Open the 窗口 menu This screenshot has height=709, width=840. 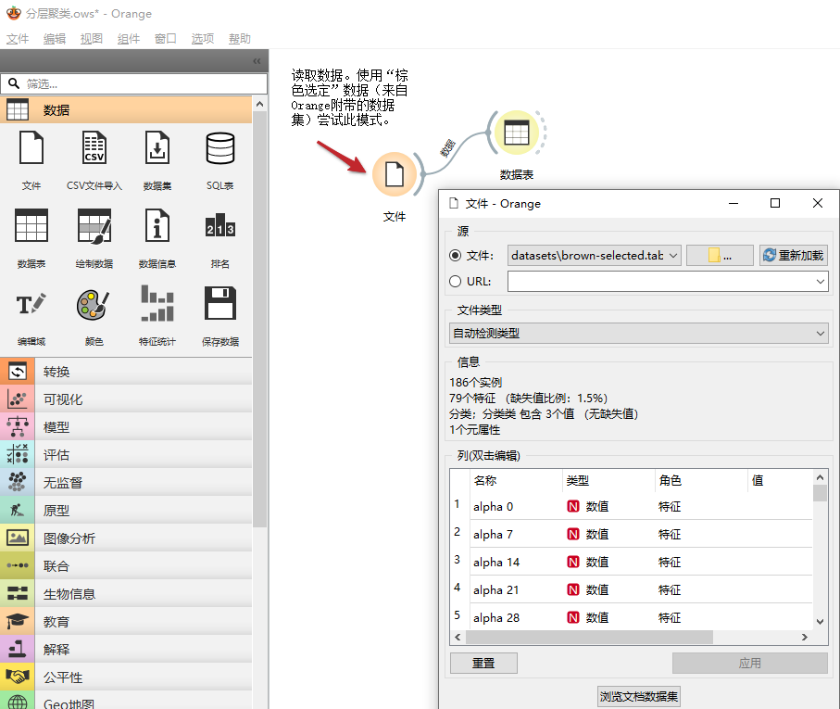pyautogui.click(x=166, y=39)
